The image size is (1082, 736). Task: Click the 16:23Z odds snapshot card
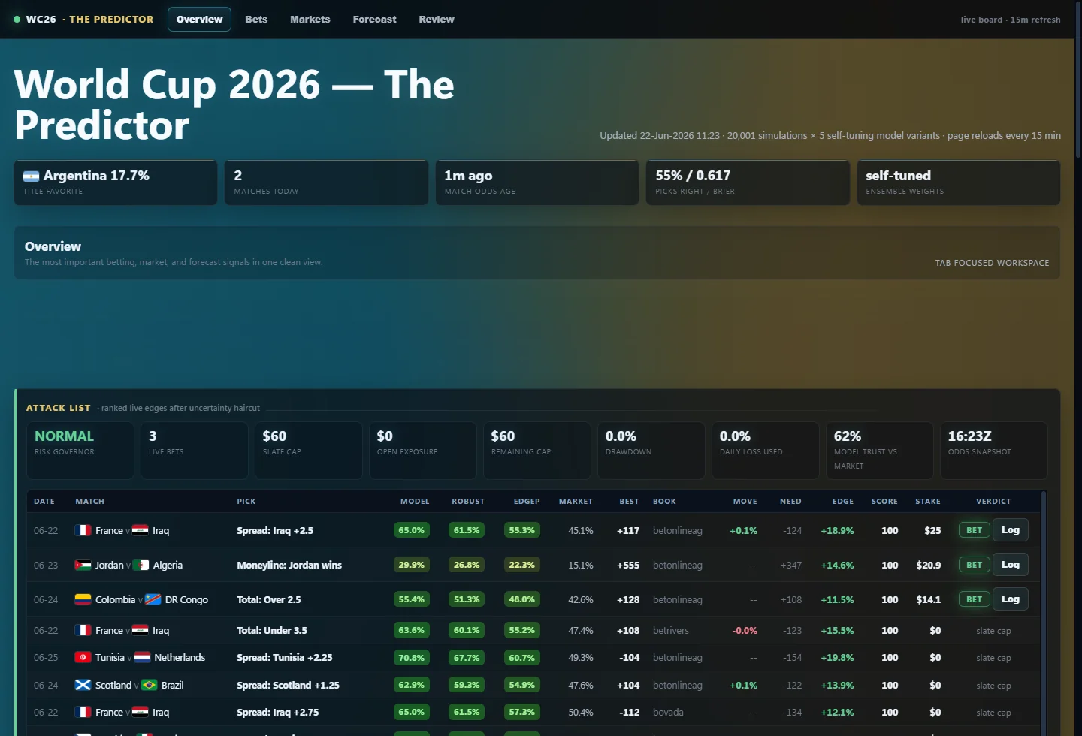994,451
